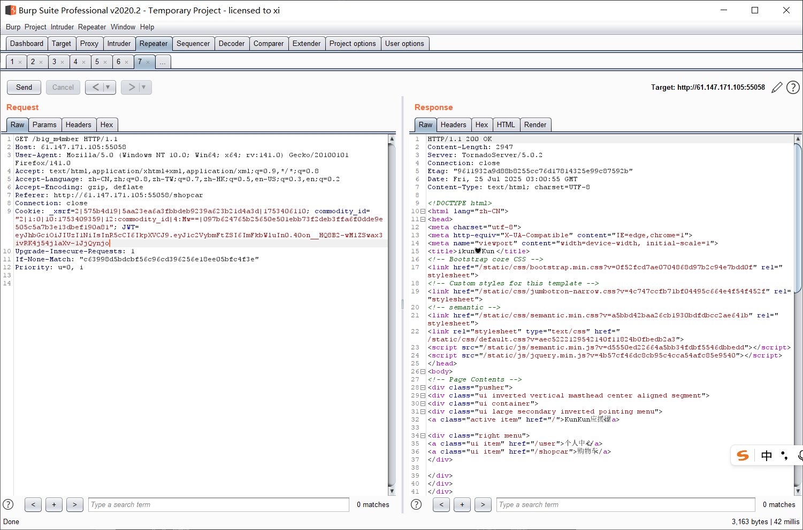Open the Project menu
Screen dimensions: 803x530
[x=35, y=27]
